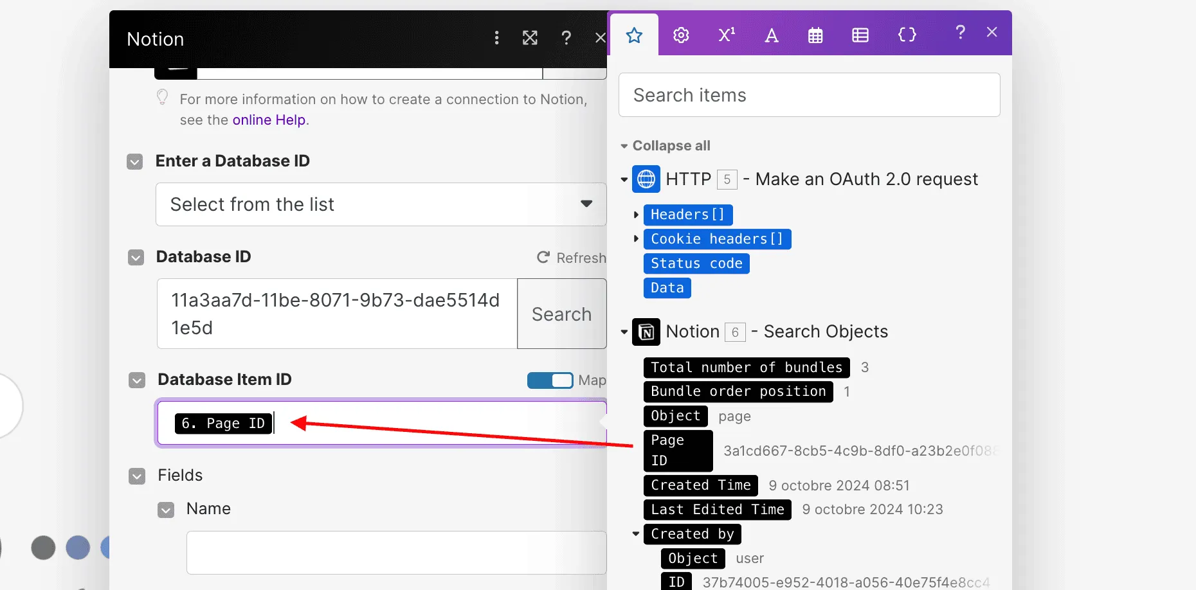The width and height of the screenshot is (1196, 590).
Task: Switch to the starred items tab
Action: click(x=634, y=35)
